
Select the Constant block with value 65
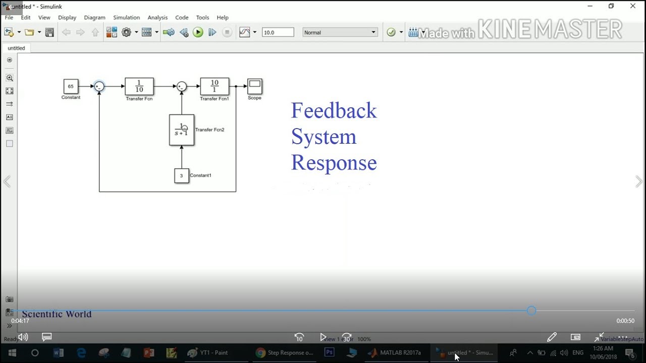coord(71,86)
